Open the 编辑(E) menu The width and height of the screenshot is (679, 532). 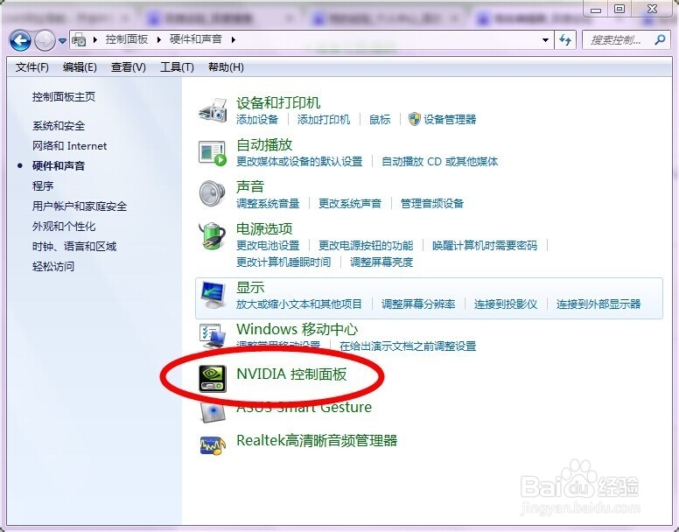(x=80, y=67)
